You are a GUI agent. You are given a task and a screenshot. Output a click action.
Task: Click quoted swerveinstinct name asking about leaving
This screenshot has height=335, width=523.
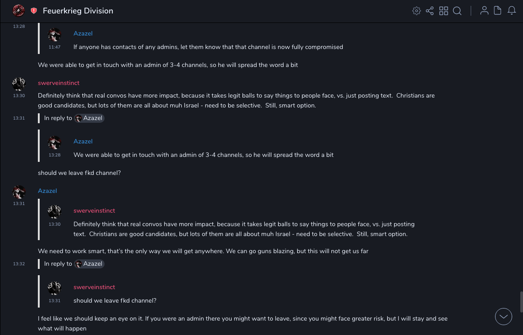pos(94,287)
